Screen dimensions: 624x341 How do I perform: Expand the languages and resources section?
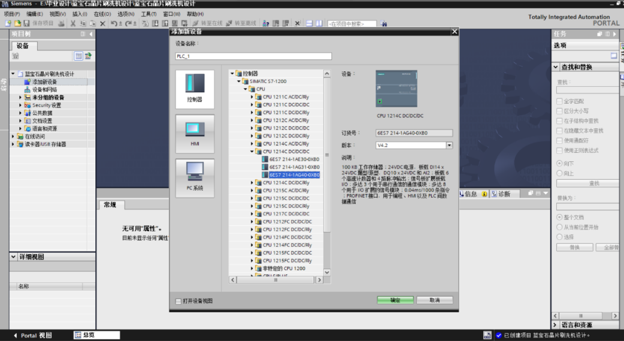click(556, 325)
